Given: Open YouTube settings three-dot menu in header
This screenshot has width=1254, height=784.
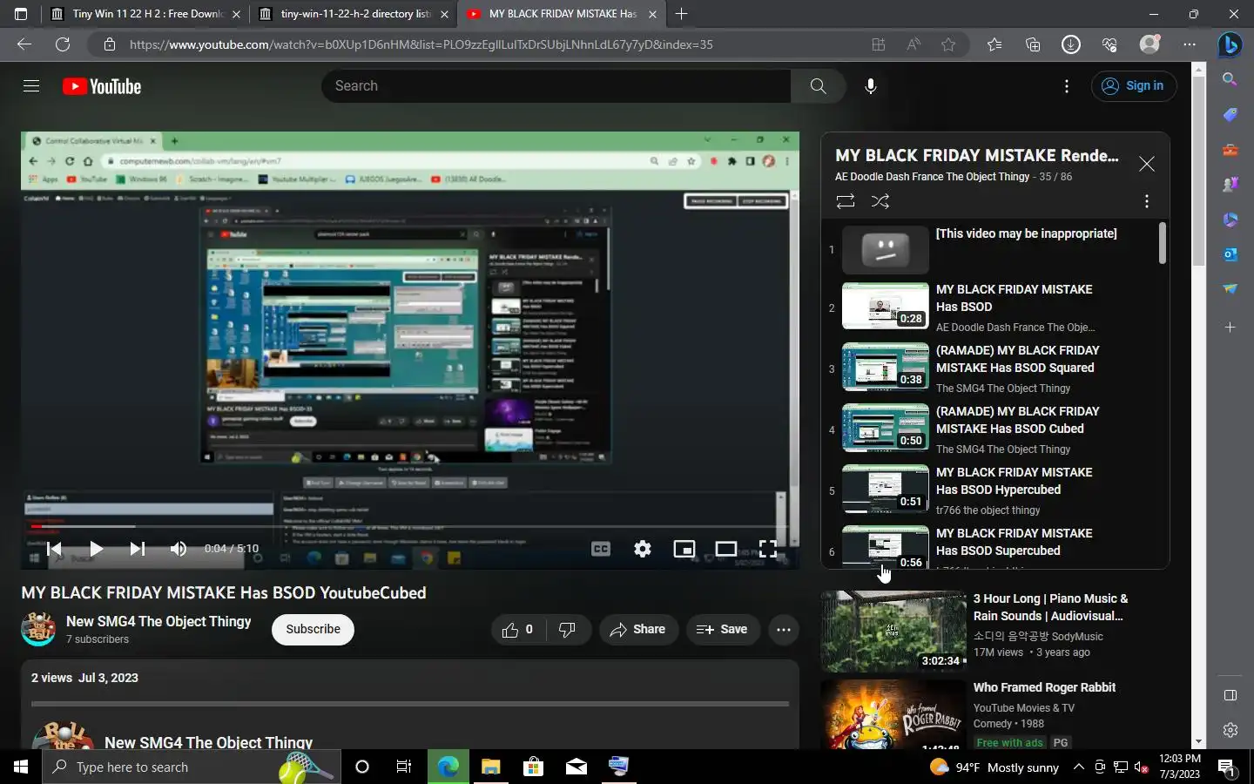Looking at the screenshot, I should (x=1067, y=86).
